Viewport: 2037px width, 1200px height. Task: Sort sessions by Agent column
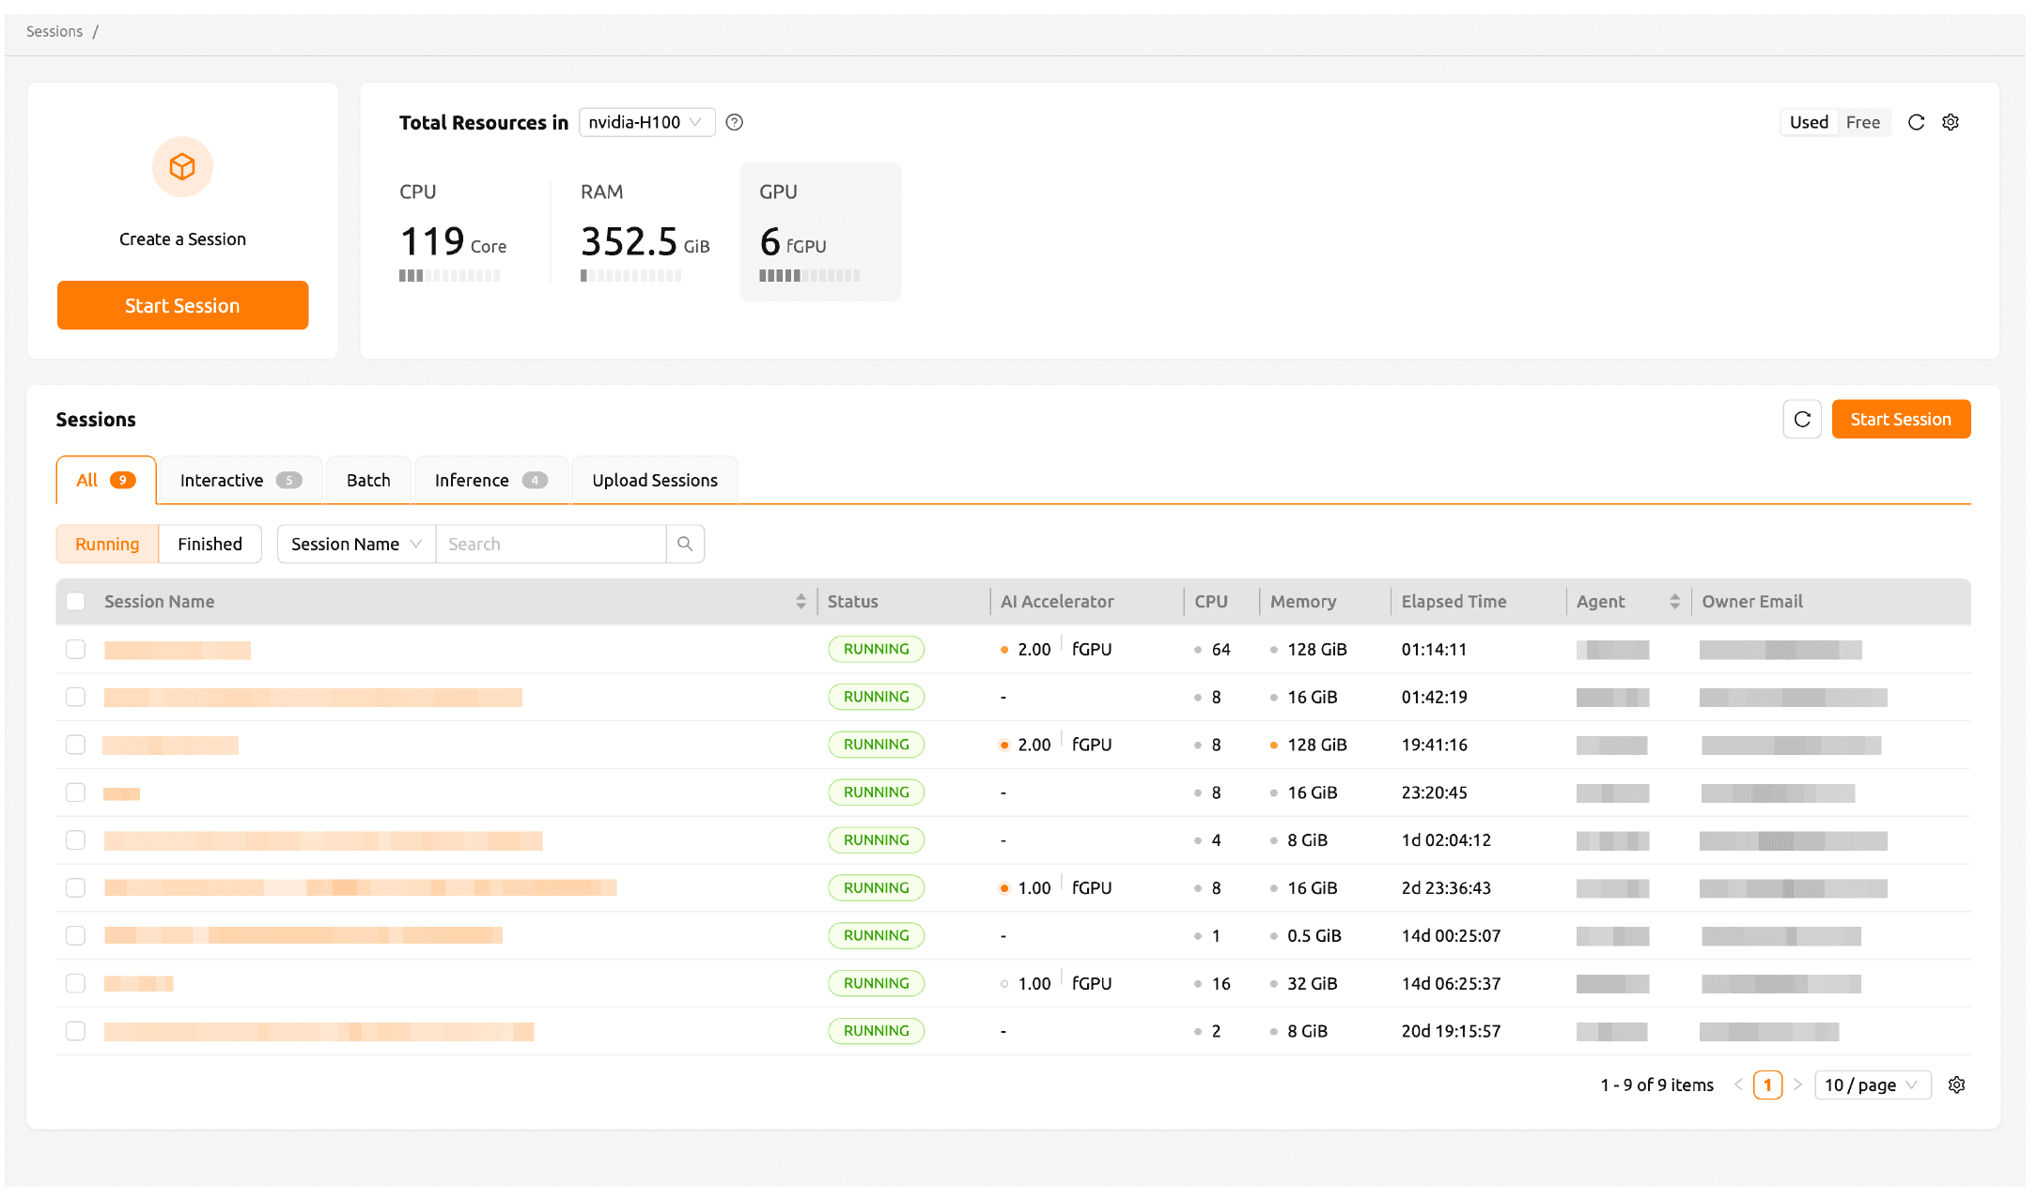point(1677,601)
